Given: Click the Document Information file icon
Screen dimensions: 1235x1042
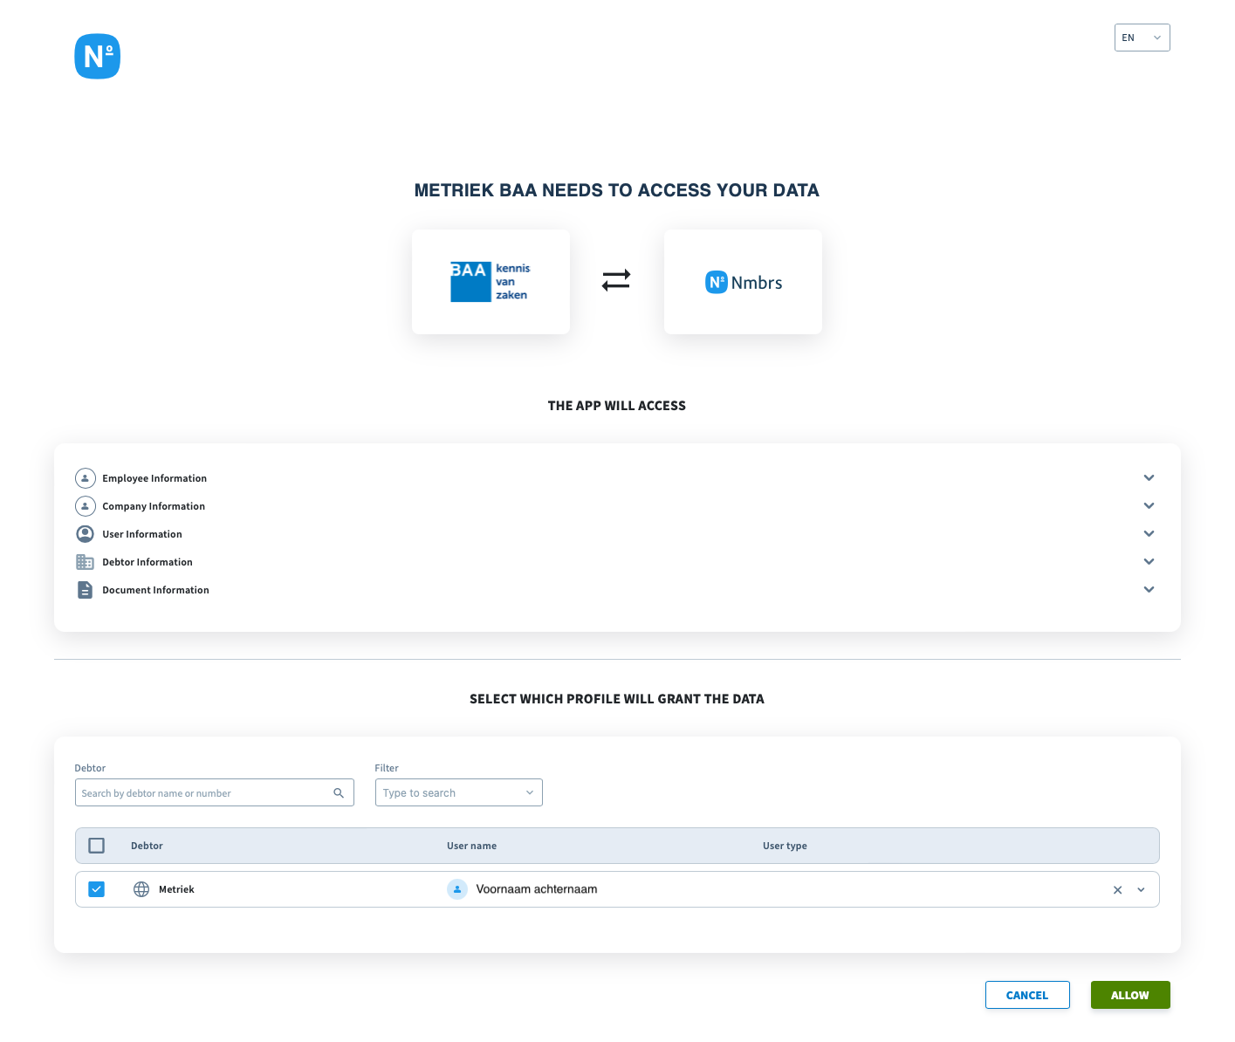Looking at the screenshot, I should 85,590.
